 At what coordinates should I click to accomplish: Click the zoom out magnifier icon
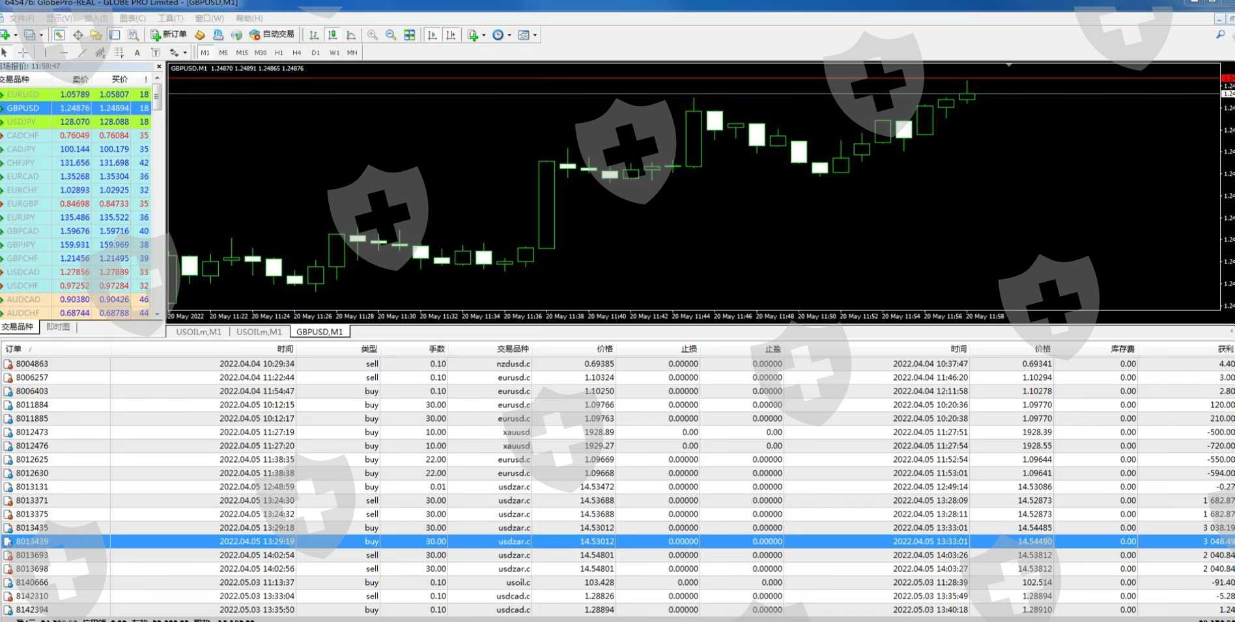pyautogui.click(x=391, y=35)
